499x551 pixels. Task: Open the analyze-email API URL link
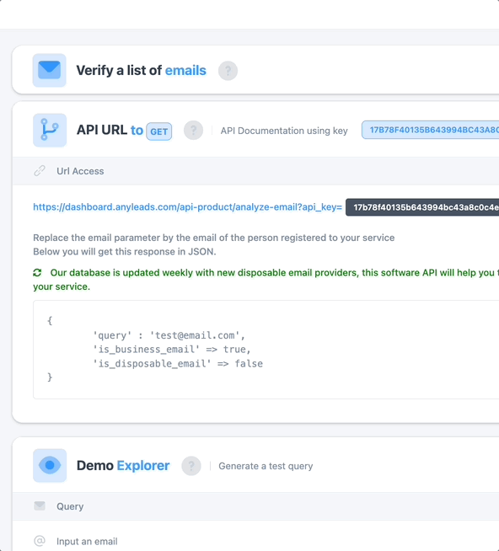(x=187, y=207)
